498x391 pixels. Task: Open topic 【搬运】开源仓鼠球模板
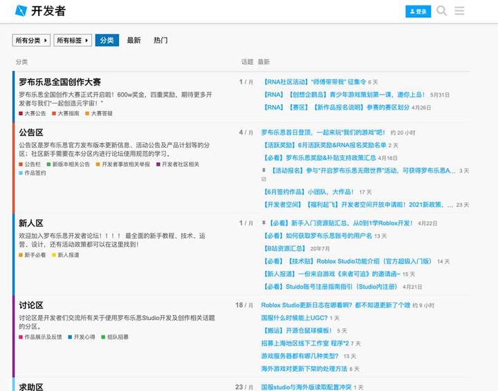click(296, 330)
